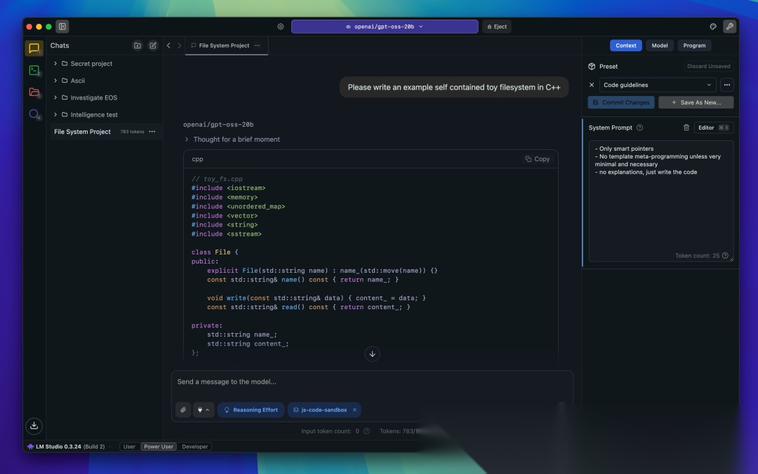The image size is (758, 474).
Task: Click Discard Unsaved button
Action: (x=708, y=66)
